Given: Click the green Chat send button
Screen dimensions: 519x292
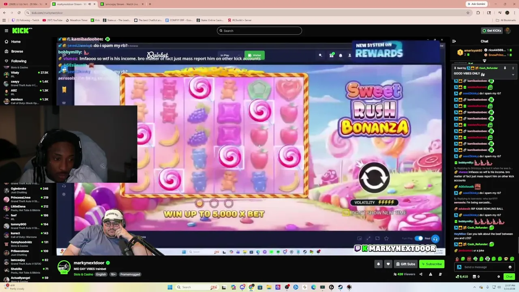Looking at the screenshot, I should [x=509, y=277].
